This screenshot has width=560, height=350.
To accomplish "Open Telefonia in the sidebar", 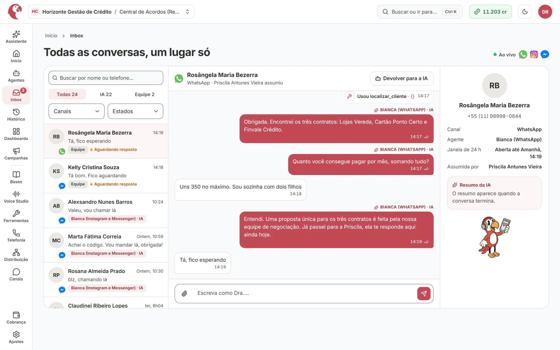I will (x=16, y=236).
